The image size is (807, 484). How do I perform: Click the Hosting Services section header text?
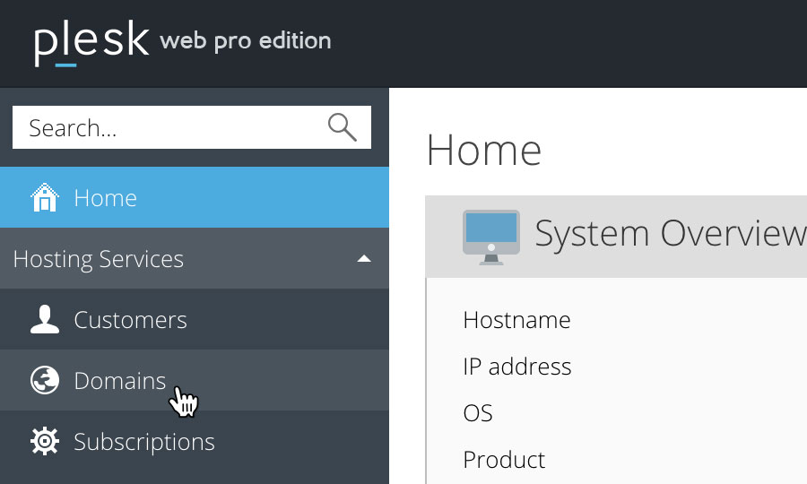click(x=99, y=259)
